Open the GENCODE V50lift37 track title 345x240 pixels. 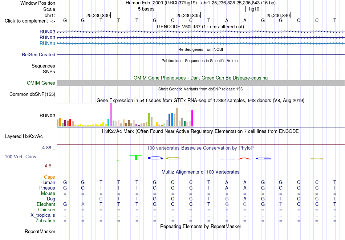click(200, 27)
